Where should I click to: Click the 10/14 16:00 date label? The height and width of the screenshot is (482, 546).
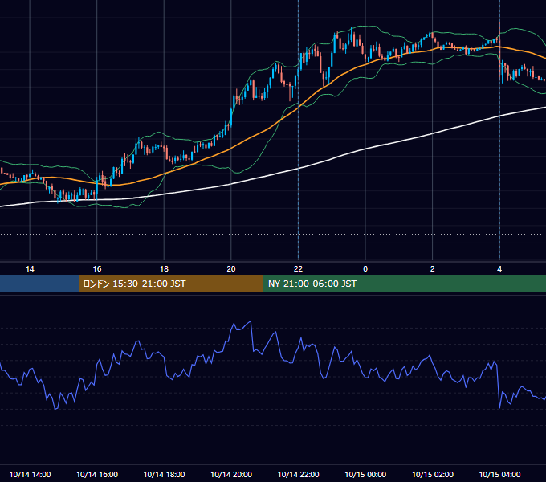pos(97,474)
